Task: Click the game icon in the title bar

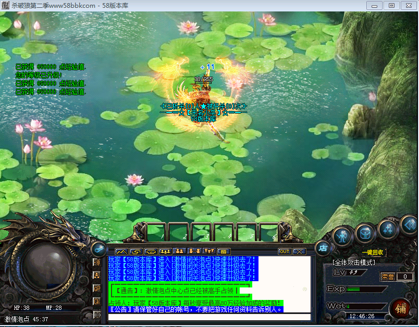Action: click(5, 5)
